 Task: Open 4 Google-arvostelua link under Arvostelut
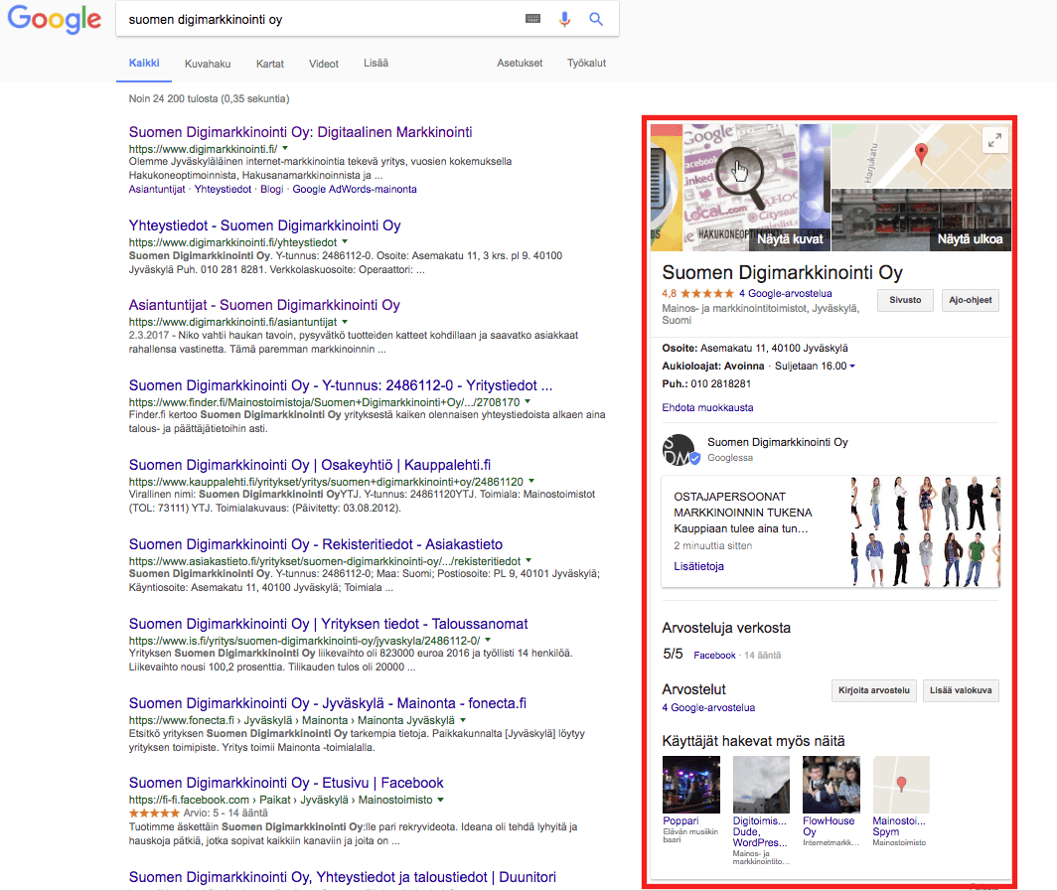pos(708,707)
